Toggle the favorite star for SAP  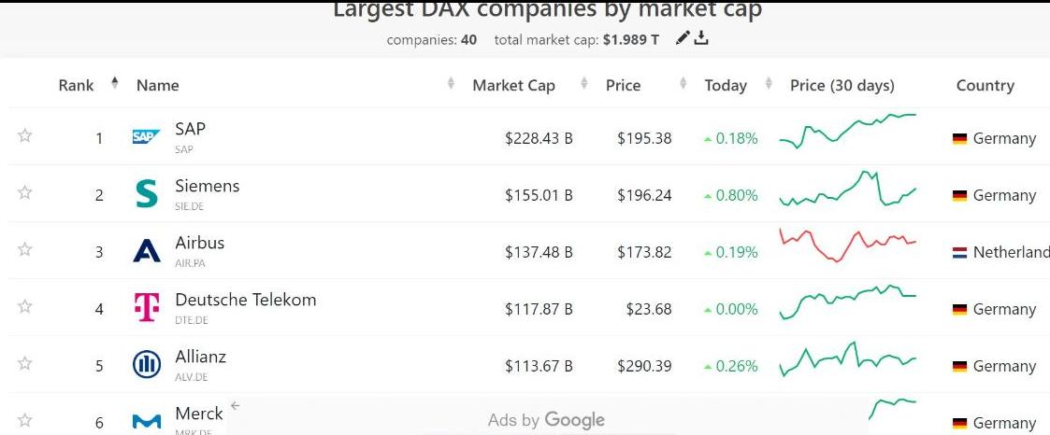coord(25,136)
